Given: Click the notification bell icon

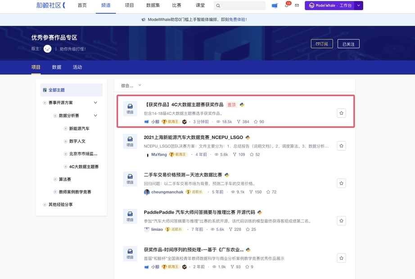Looking at the screenshot, I should pyautogui.click(x=287, y=6).
